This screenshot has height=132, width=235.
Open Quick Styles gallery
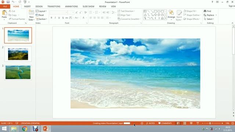[179, 15]
